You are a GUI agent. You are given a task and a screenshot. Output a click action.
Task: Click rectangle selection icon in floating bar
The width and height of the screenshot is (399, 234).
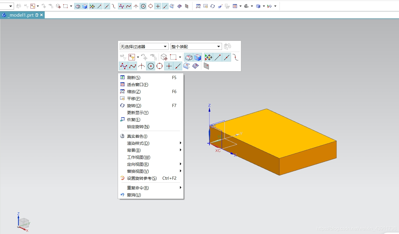[x=174, y=57]
